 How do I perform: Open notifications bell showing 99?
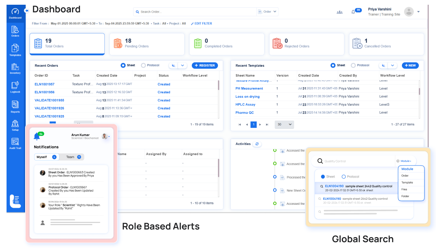coord(353,12)
